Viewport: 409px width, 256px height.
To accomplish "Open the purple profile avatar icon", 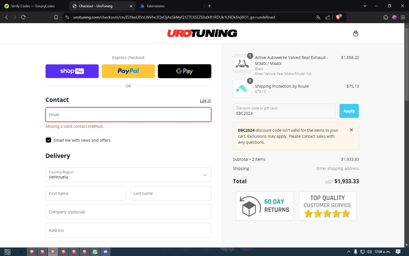I will click(x=394, y=17).
